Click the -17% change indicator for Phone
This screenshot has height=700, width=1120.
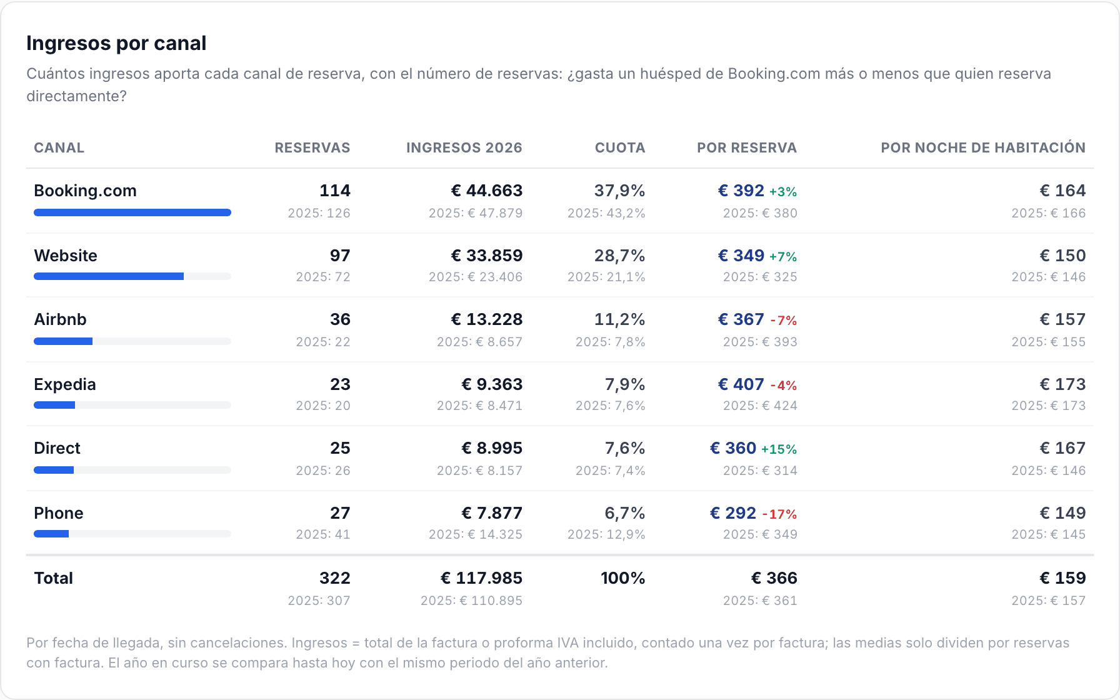[779, 514]
